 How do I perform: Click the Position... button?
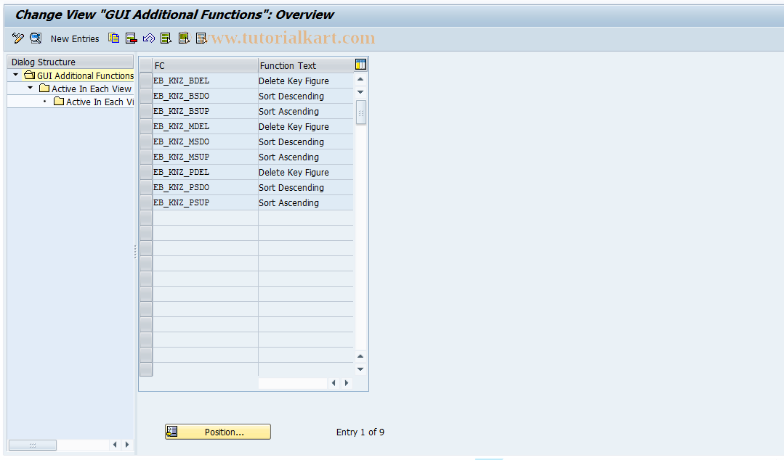coord(218,432)
